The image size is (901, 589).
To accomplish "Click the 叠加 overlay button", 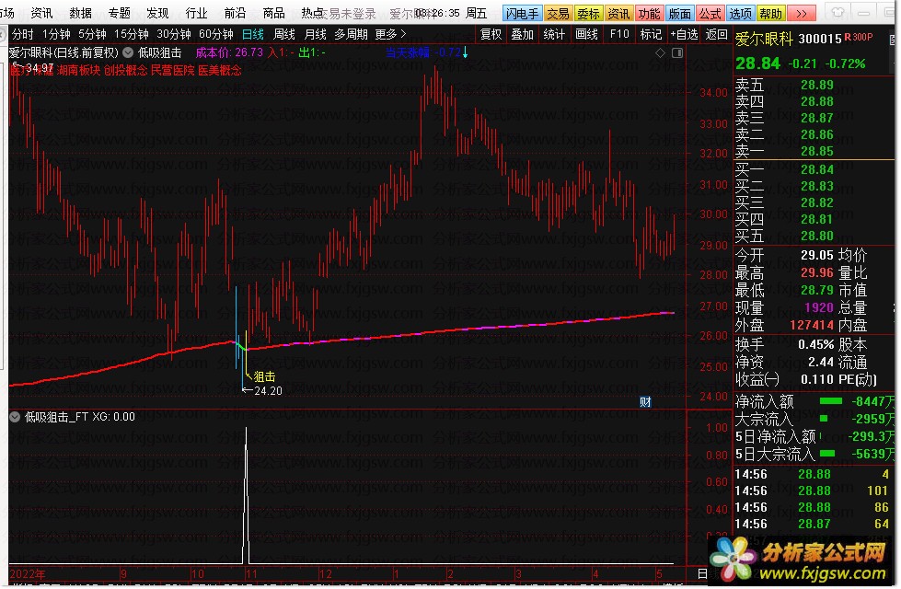I will point(523,34).
